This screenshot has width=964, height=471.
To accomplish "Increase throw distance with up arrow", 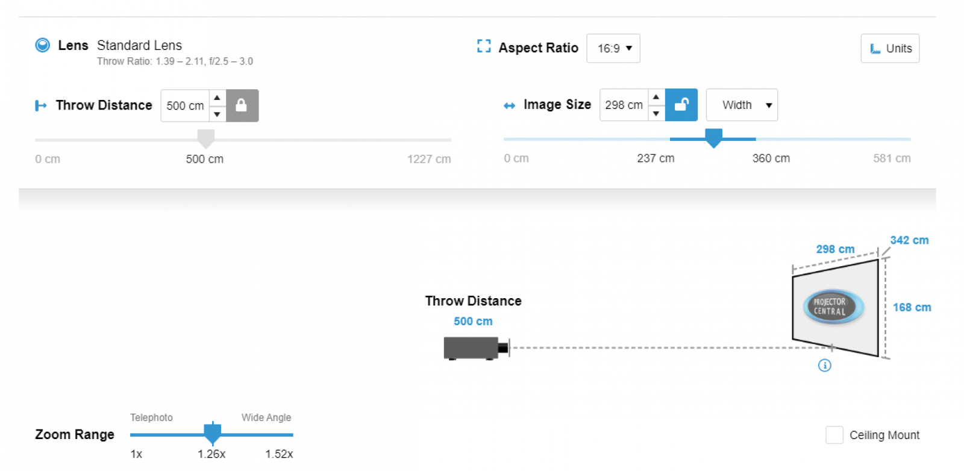I will coord(217,98).
